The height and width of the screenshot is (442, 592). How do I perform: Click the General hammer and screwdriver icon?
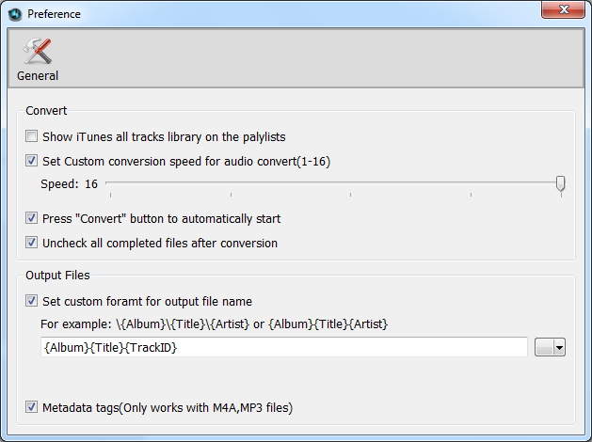click(x=37, y=51)
